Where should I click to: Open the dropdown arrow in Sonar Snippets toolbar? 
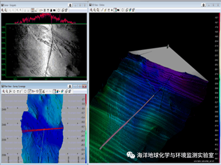click(42, 10)
